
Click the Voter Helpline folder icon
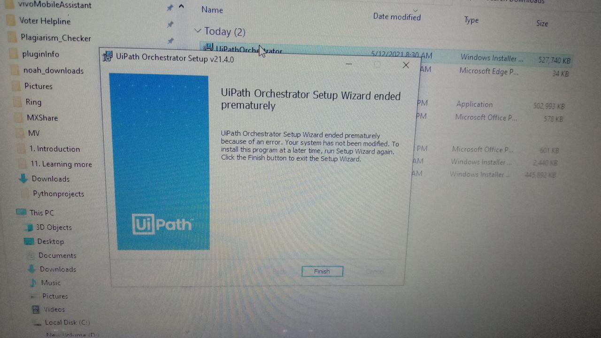(x=12, y=21)
